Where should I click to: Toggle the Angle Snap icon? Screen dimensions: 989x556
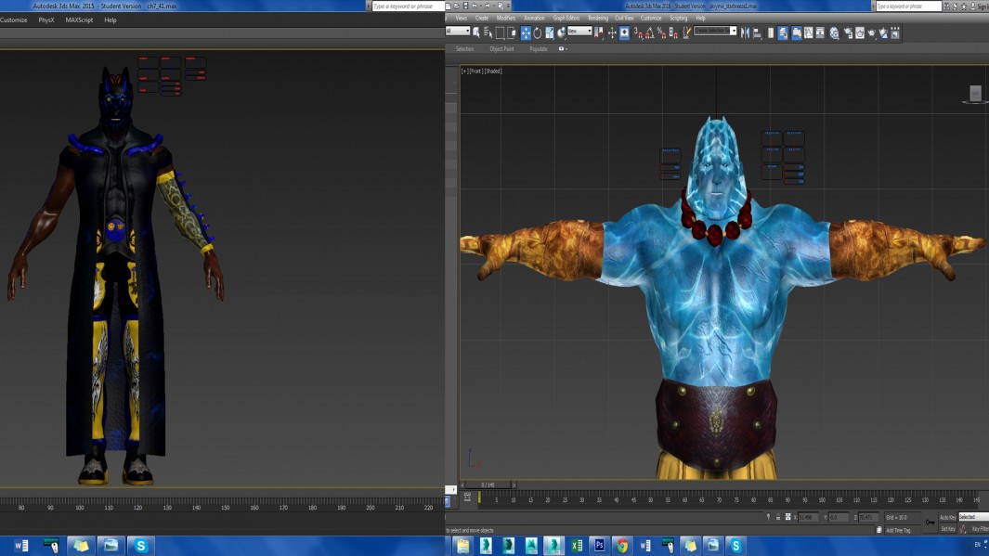point(650,32)
